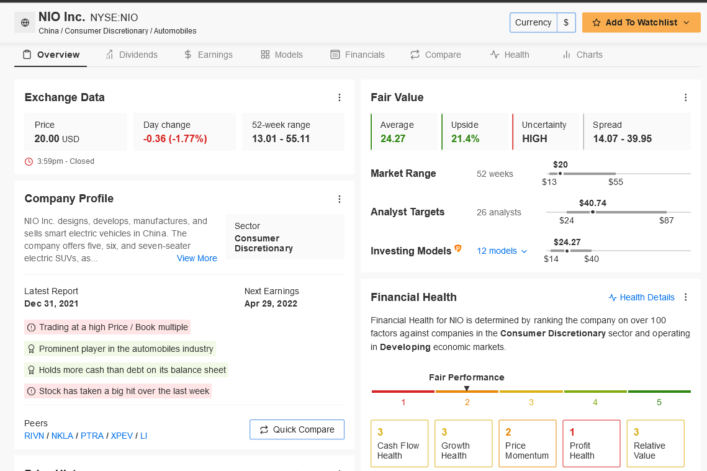Click the Compare arrows icon
Viewport: 707px width, 471px height.
coord(415,55)
